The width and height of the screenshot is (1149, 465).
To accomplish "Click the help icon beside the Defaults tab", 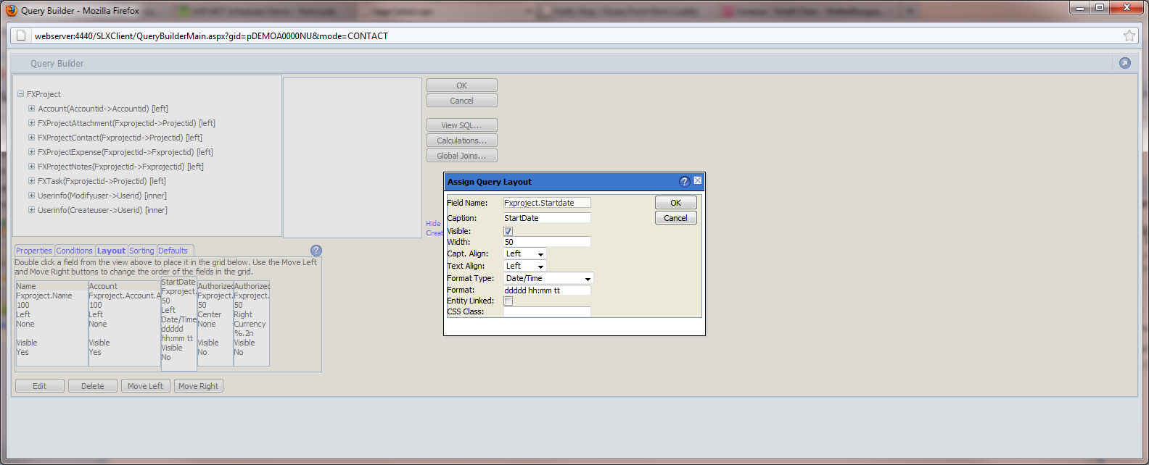I will click(316, 251).
